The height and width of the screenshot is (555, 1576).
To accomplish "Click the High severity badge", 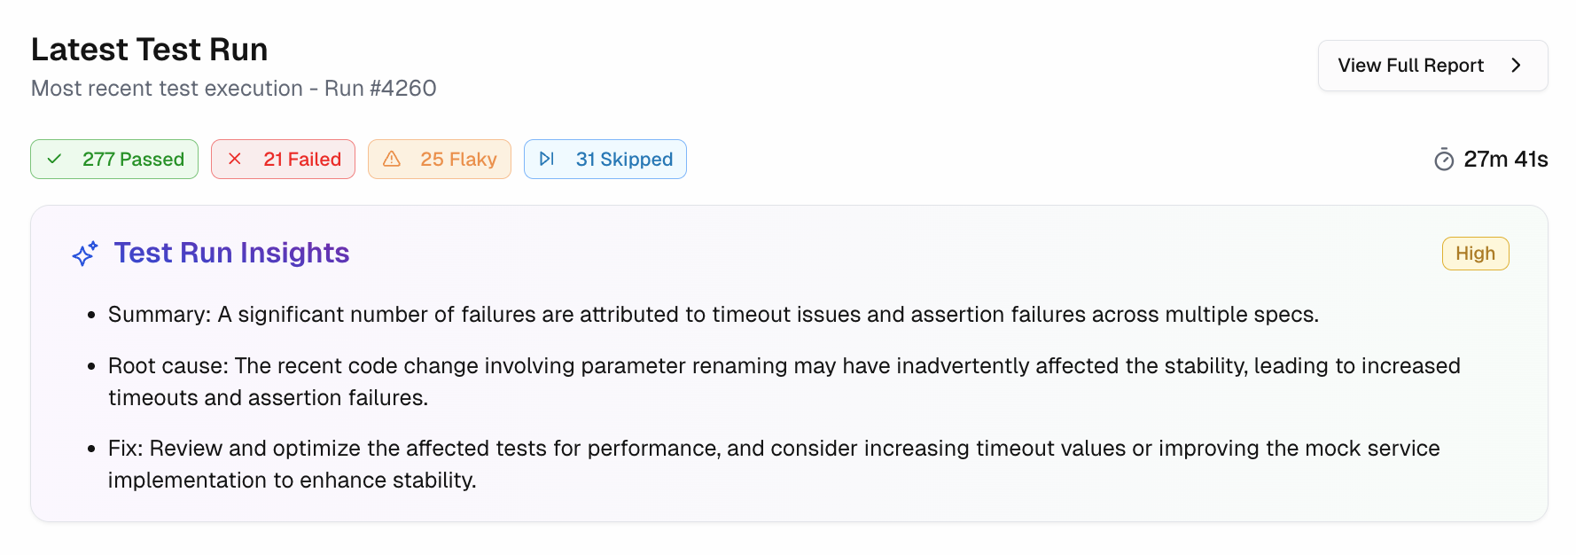I will (x=1475, y=254).
